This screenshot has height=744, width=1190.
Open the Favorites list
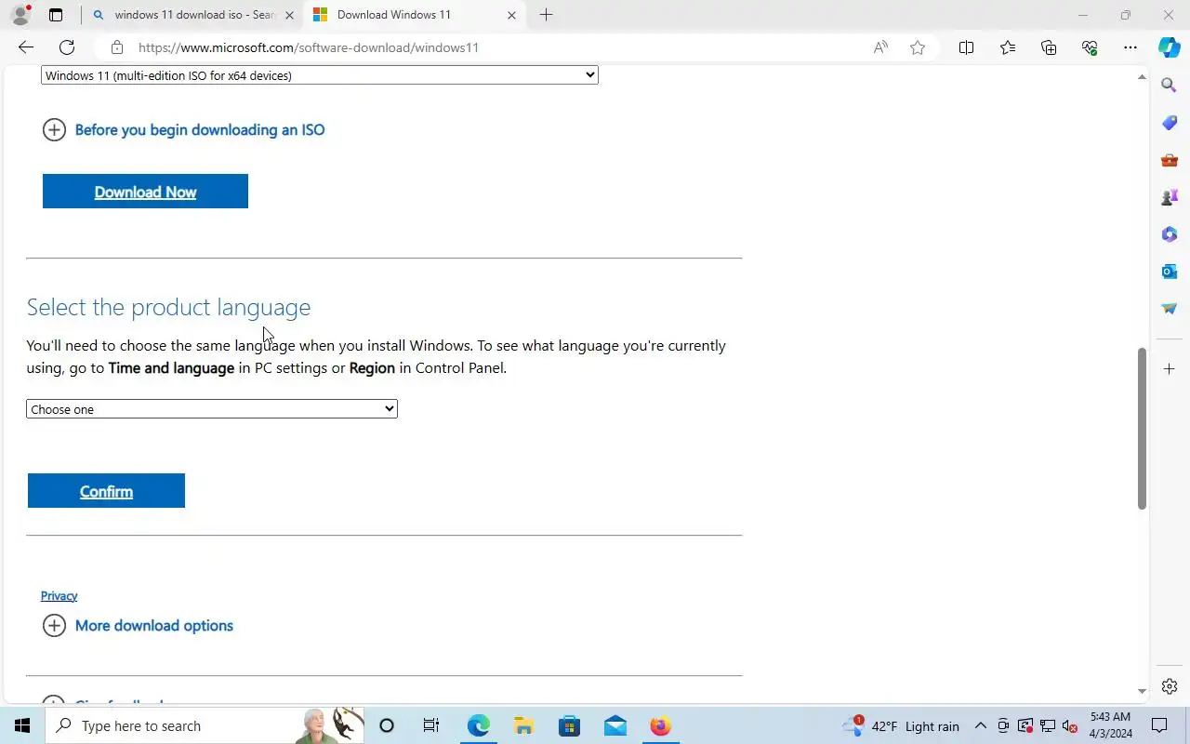pyautogui.click(x=1008, y=47)
